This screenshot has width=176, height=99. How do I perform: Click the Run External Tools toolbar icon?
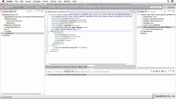pyautogui.click(x=22, y=7)
